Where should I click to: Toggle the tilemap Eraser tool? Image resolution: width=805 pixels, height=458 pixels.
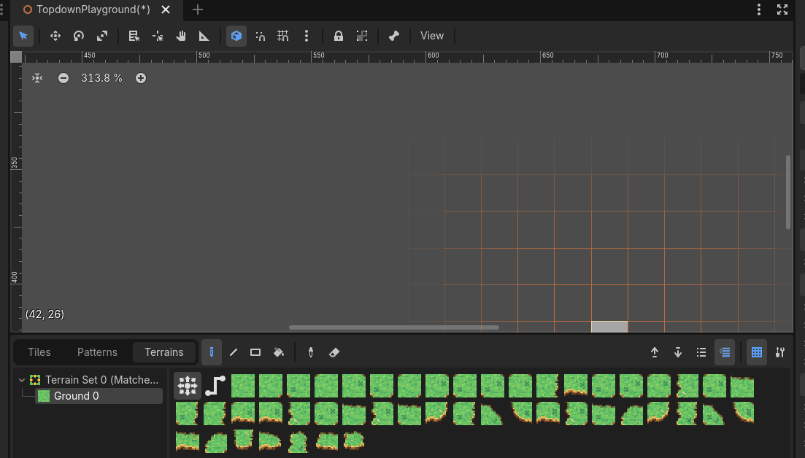pos(334,352)
